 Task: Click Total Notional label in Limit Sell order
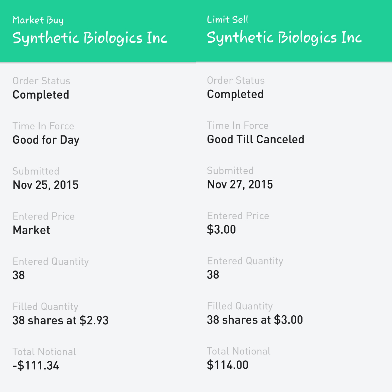coord(238,351)
